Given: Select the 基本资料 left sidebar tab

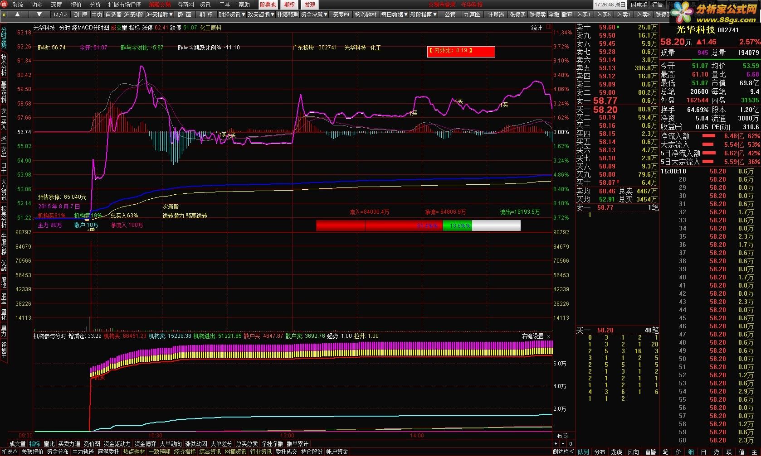Looking at the screenshot, I should pyautogui.click(x=4, y=92).
